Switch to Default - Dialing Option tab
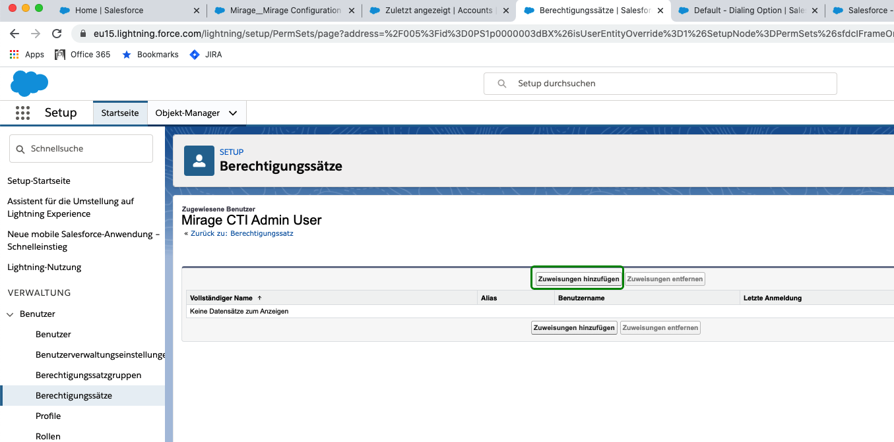 [748, 11]
